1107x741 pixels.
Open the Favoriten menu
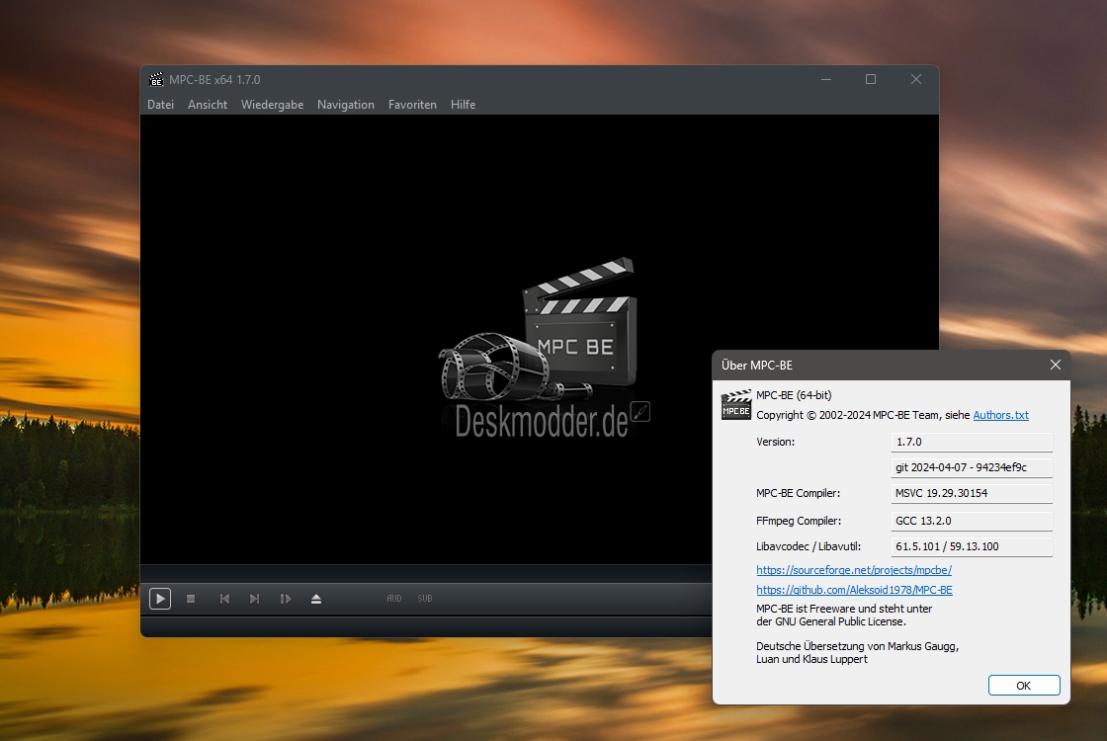coord(412,105)
